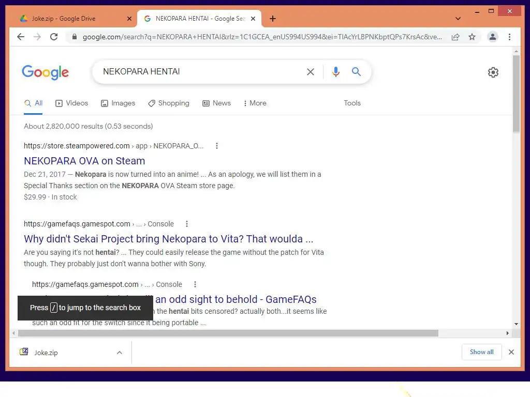Start voice search with the microphone icon
The image size is (530, 397).
[335, 71]
